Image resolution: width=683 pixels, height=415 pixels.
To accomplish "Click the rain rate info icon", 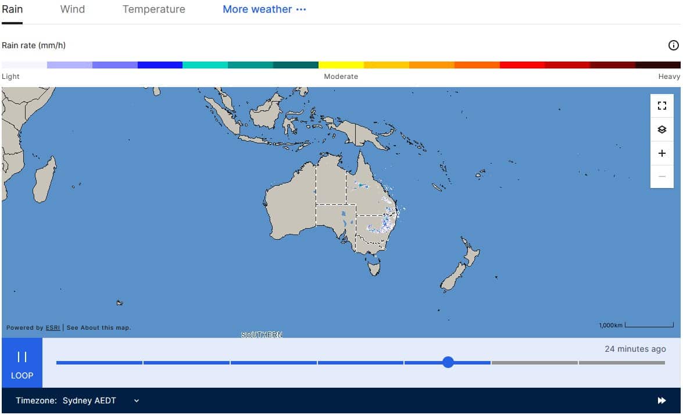I will coord(673,45).
